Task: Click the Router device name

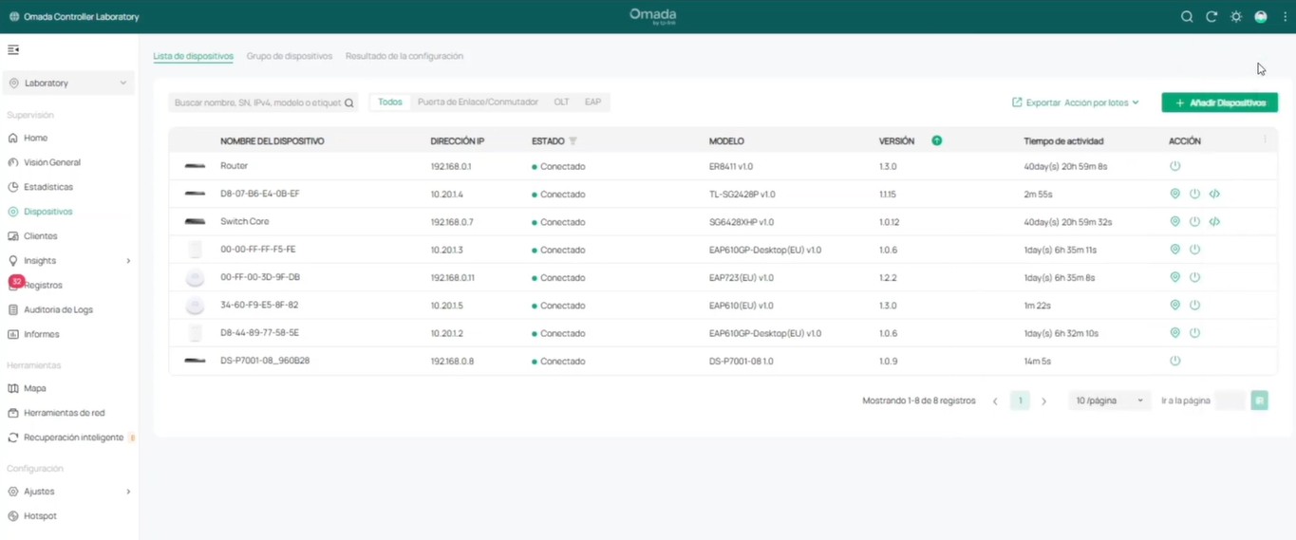Action: 234,165
